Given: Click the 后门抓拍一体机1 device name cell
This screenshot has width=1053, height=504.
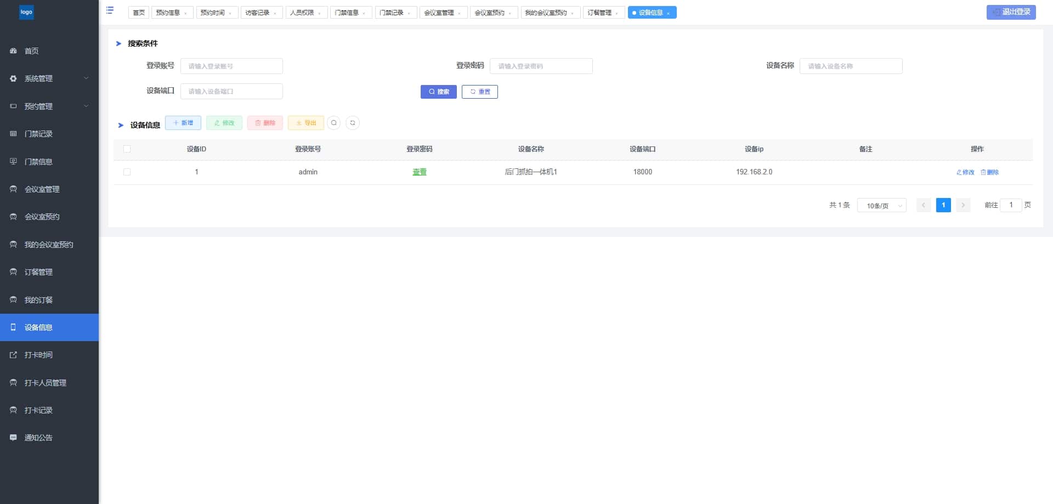Looking at the screenshot, I should [531, 172].
